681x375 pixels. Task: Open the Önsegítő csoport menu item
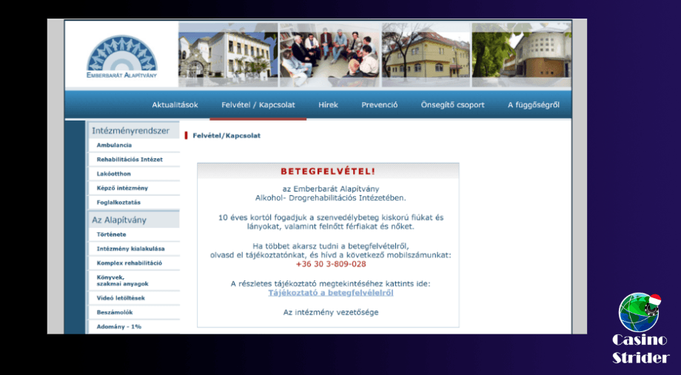(x=452, y=105)
